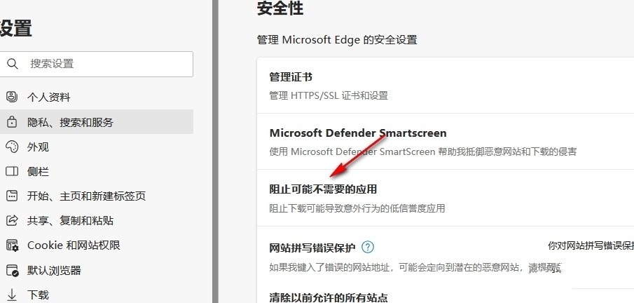Click the 安全性 section heading
This screenshot has width=634, height=303.
click(x=280, y=8)
